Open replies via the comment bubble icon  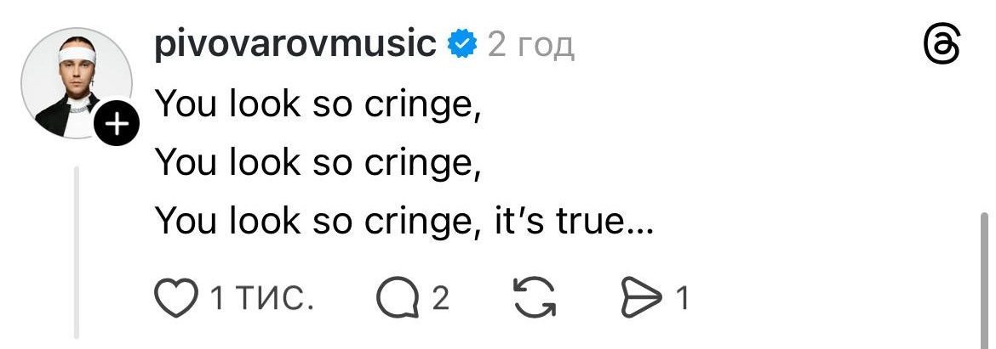[398, 297]
